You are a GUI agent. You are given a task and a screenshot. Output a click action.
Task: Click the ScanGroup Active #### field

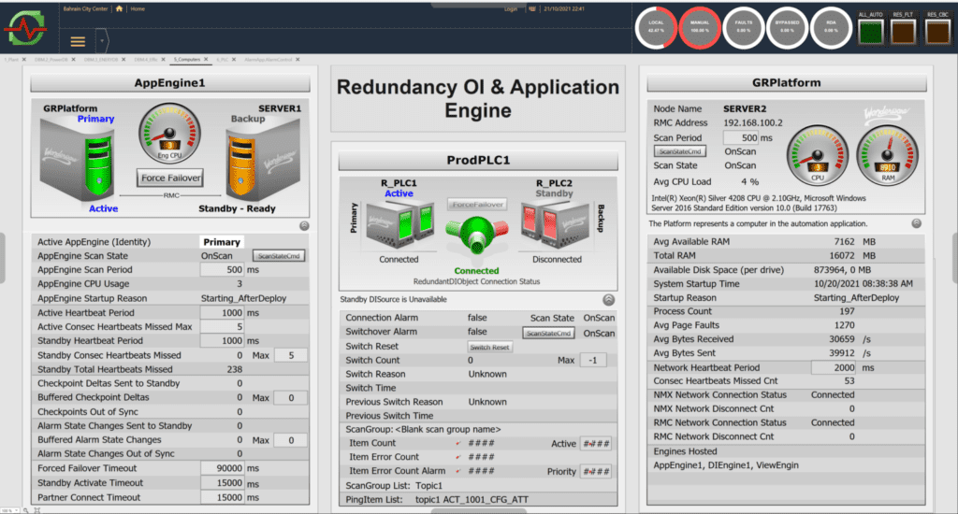click(x=596, y=444)
